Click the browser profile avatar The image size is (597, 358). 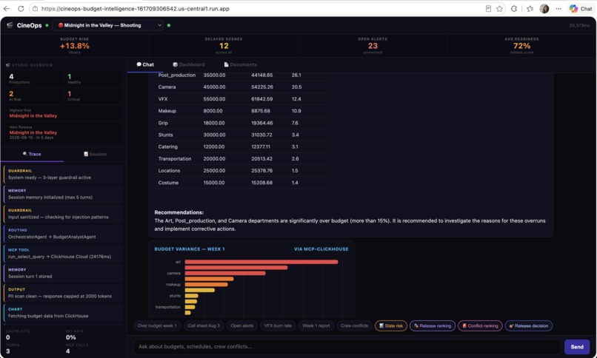(x=544, y=8)
